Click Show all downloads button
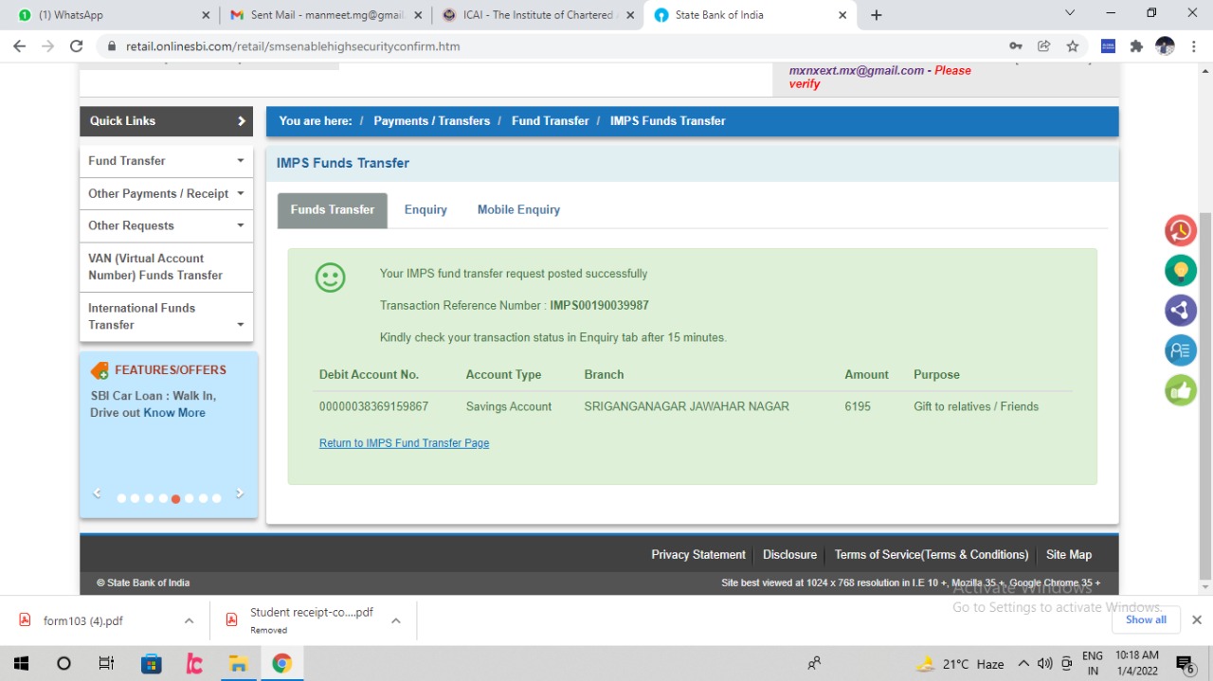1213x681 pixels. pyautogui.click(x=1146, y=619)
